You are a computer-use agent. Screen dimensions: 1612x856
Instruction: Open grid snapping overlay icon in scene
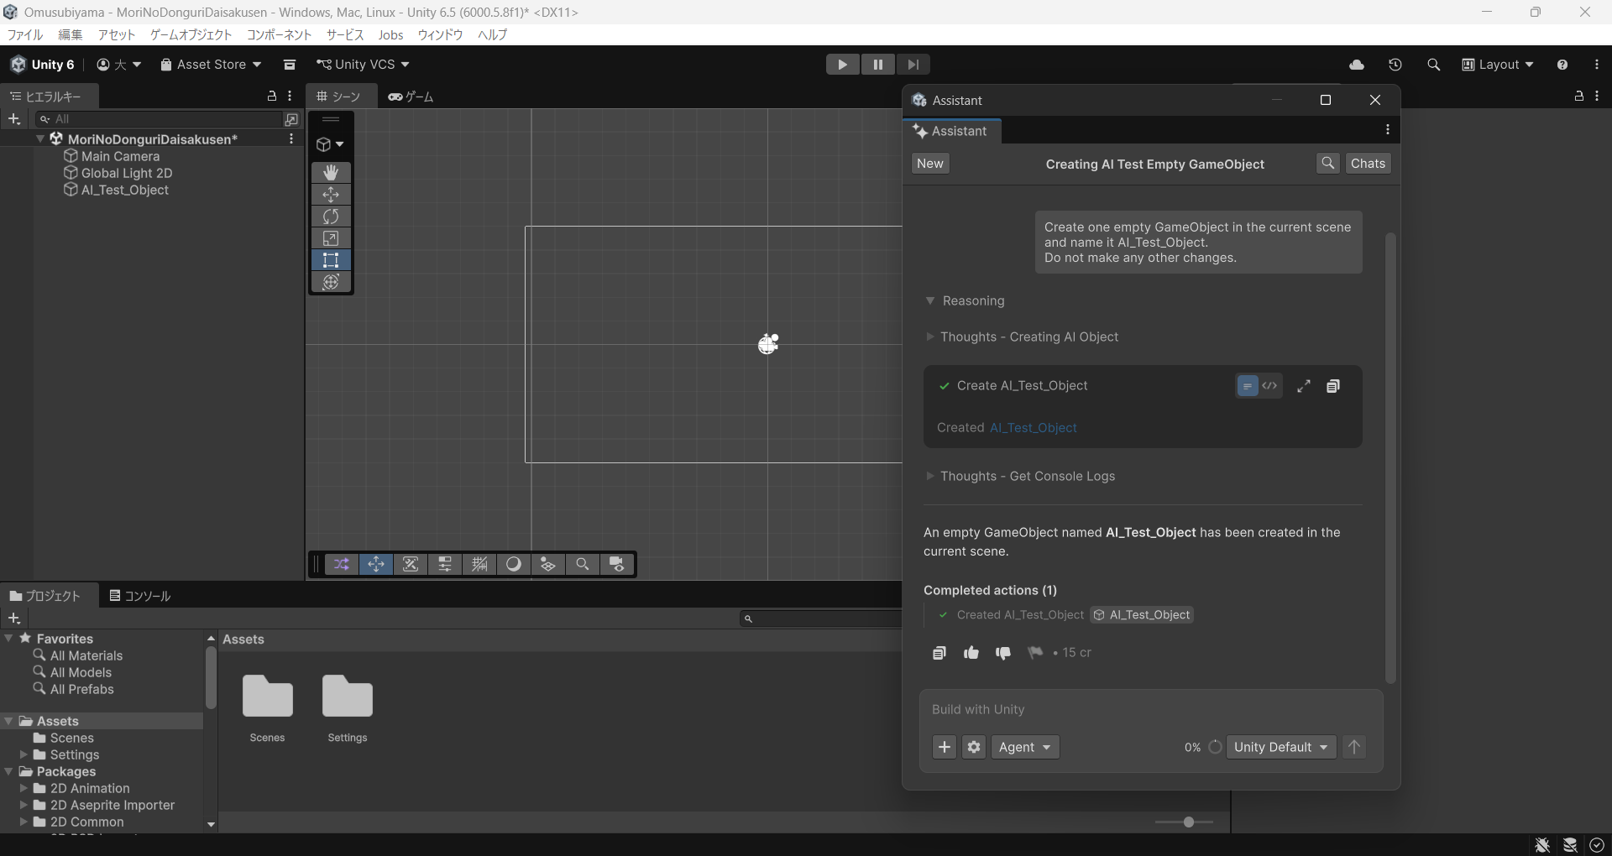point(479,565)
